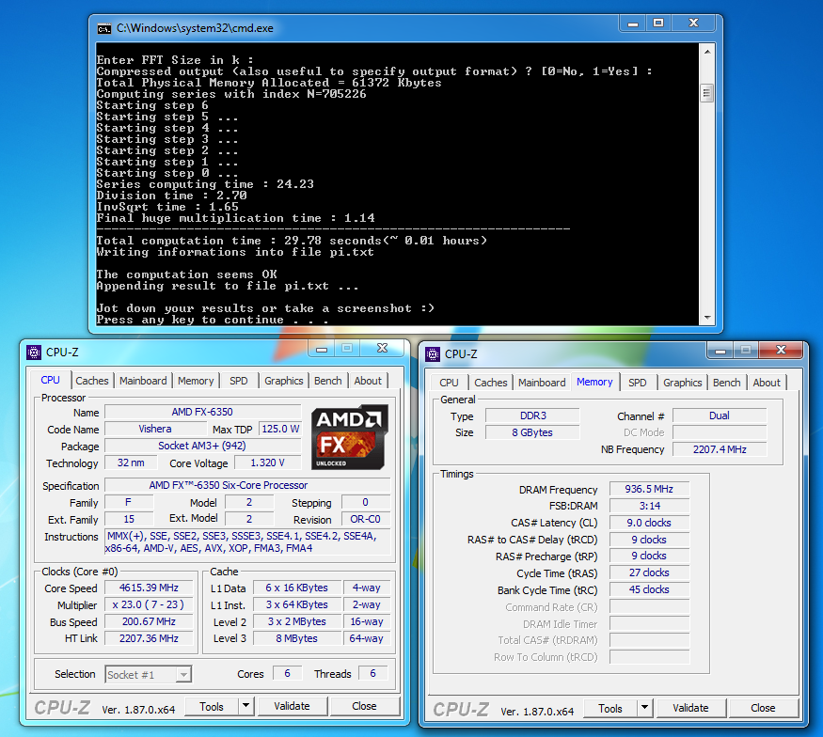This screenshot has height=737, width=823.
Task: Click the CPU-Z app icon in the right window
Action: tap(433, 354)
